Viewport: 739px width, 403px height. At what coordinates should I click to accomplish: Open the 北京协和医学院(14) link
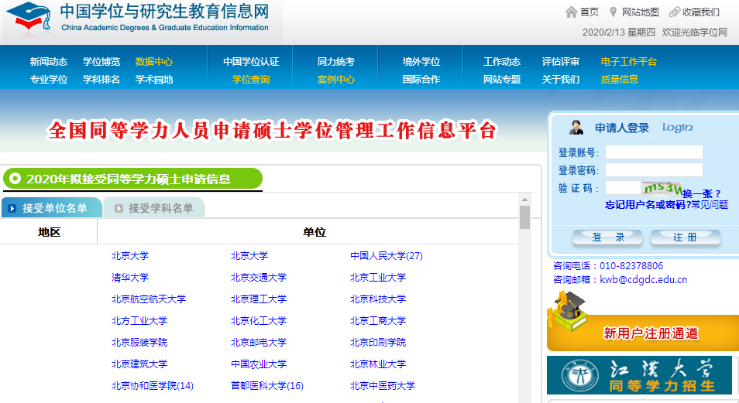153,385
